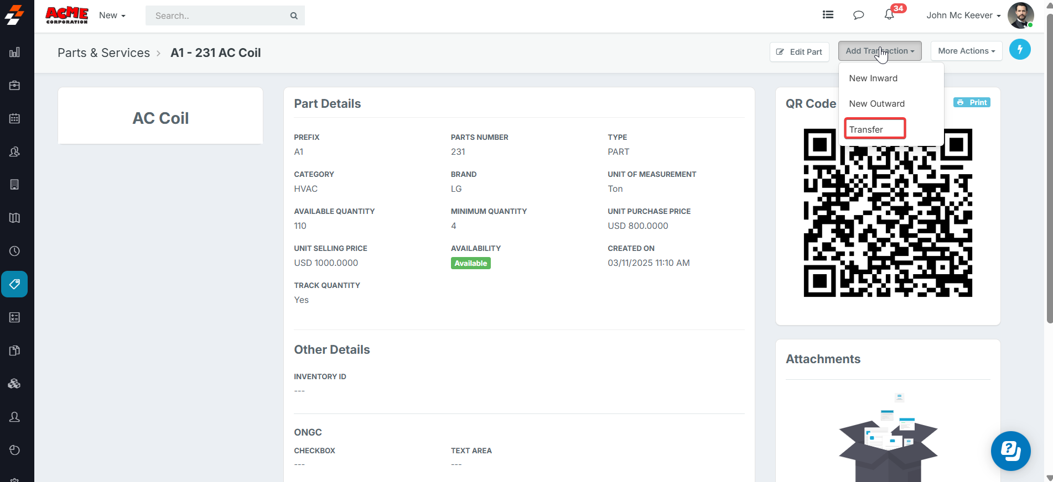Click the notification bell icon

(889, 15)
